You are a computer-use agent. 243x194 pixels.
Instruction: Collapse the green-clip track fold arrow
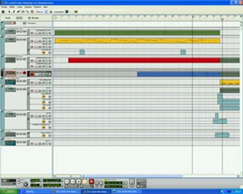tap(2, 29)
